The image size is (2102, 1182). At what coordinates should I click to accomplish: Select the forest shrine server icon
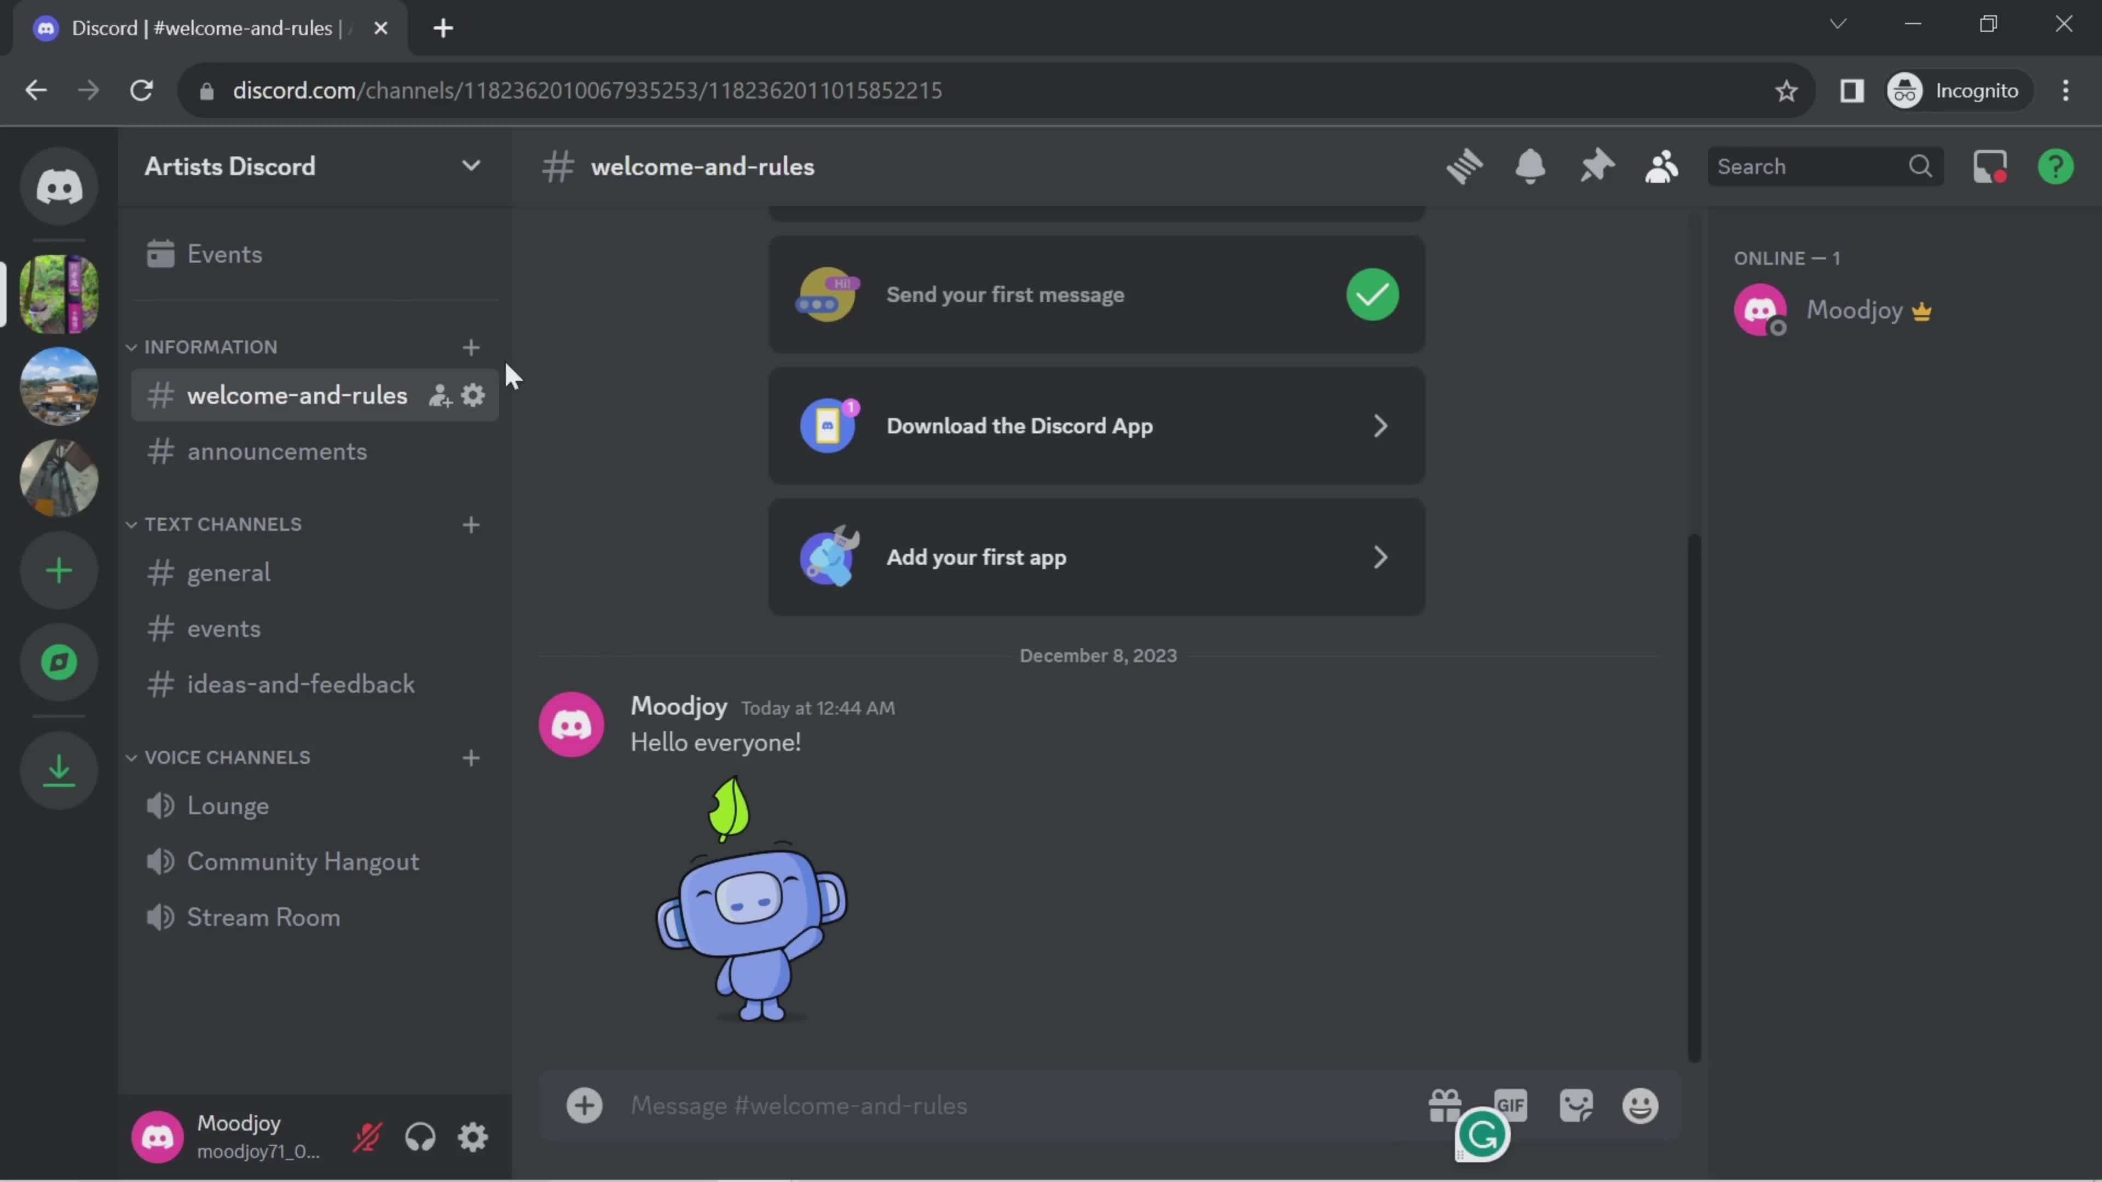[59, 294]
